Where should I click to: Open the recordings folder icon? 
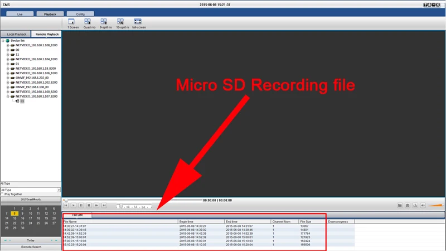pyautogui.click(x=400, y=205)
